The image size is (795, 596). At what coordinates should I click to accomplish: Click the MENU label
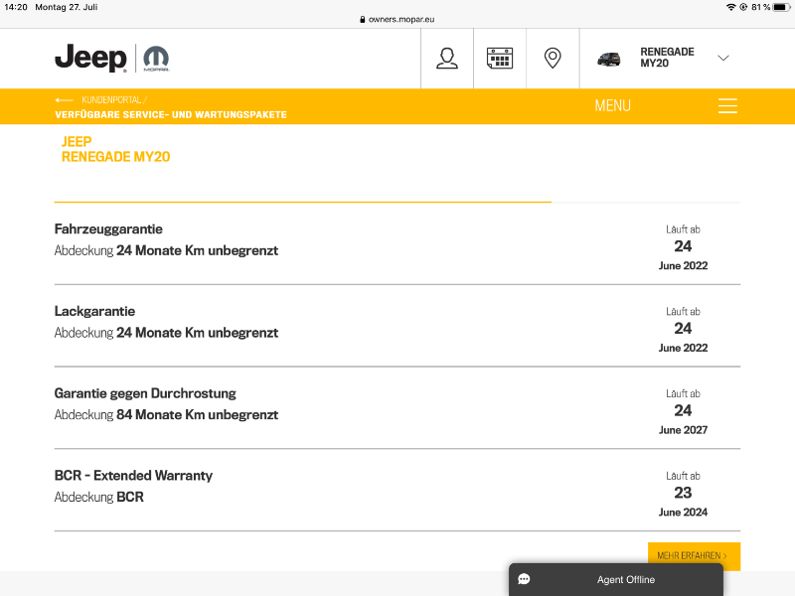pos(612,106)
